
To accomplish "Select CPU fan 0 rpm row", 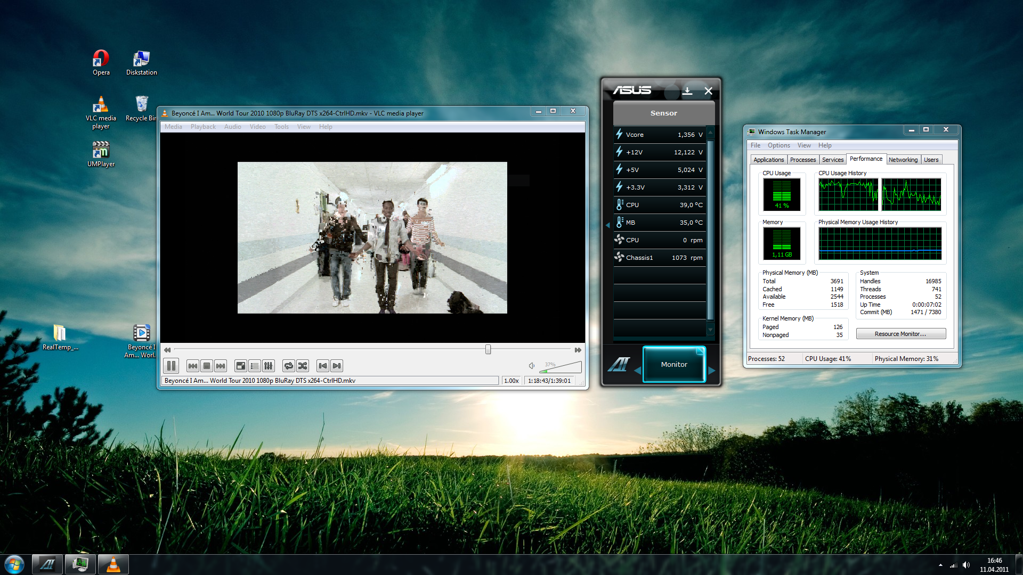I will pos(660,240).
